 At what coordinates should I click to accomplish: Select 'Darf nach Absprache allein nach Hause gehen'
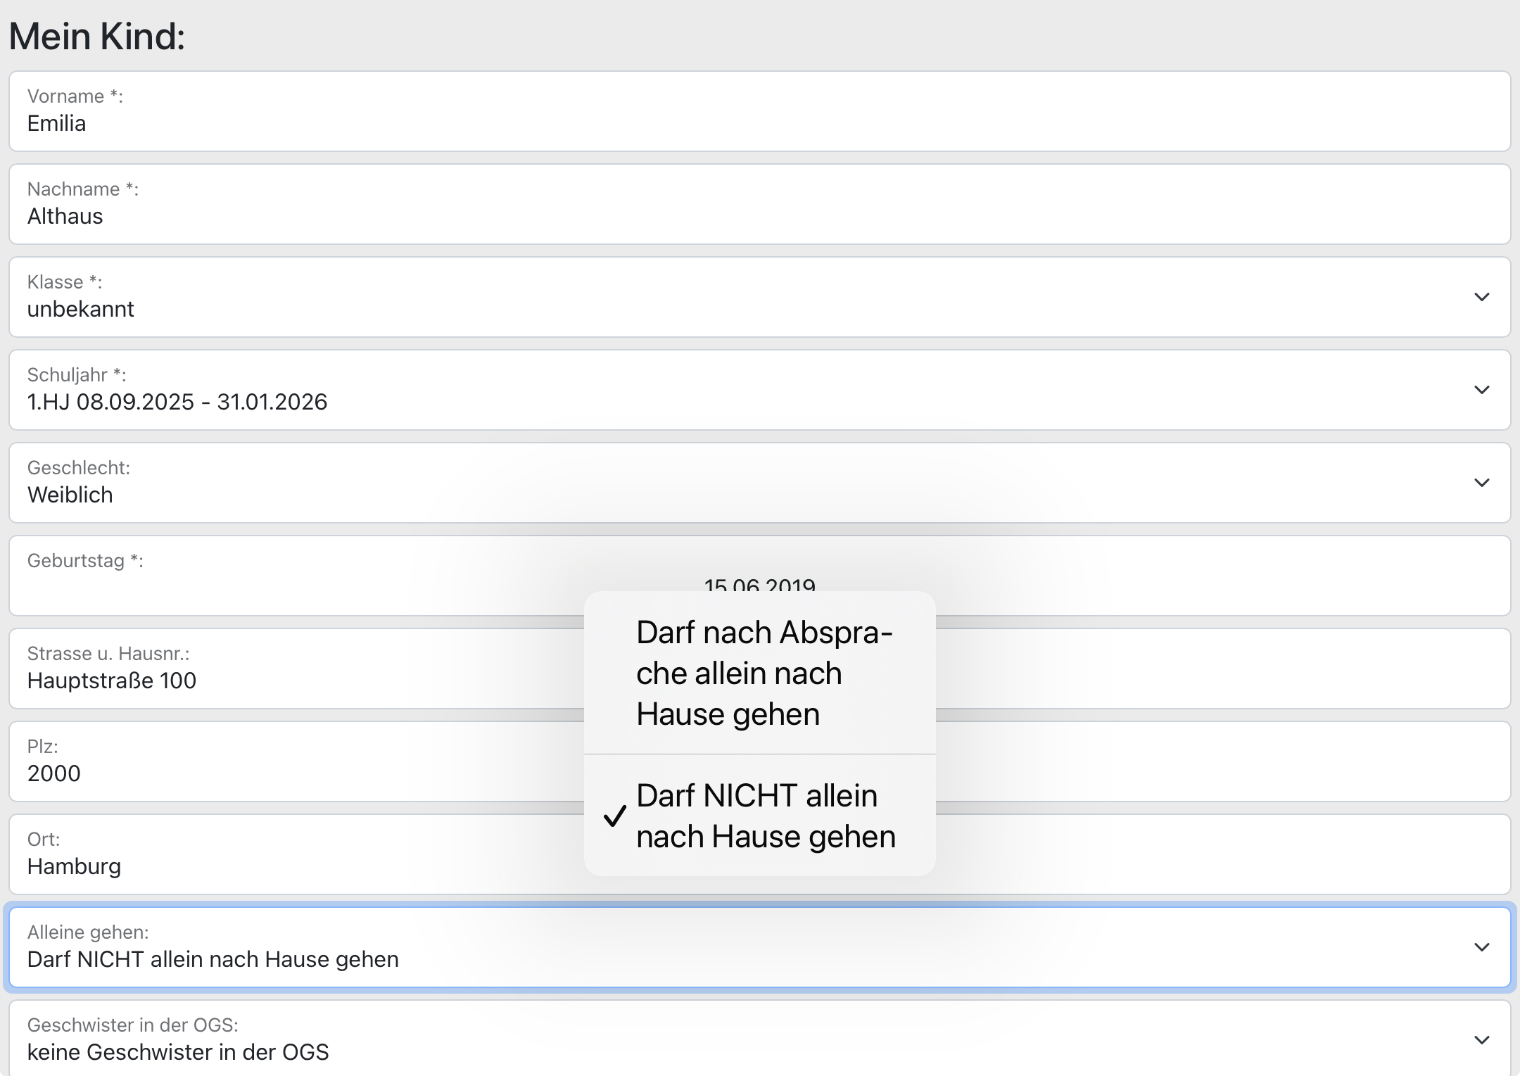coord(764,673)
